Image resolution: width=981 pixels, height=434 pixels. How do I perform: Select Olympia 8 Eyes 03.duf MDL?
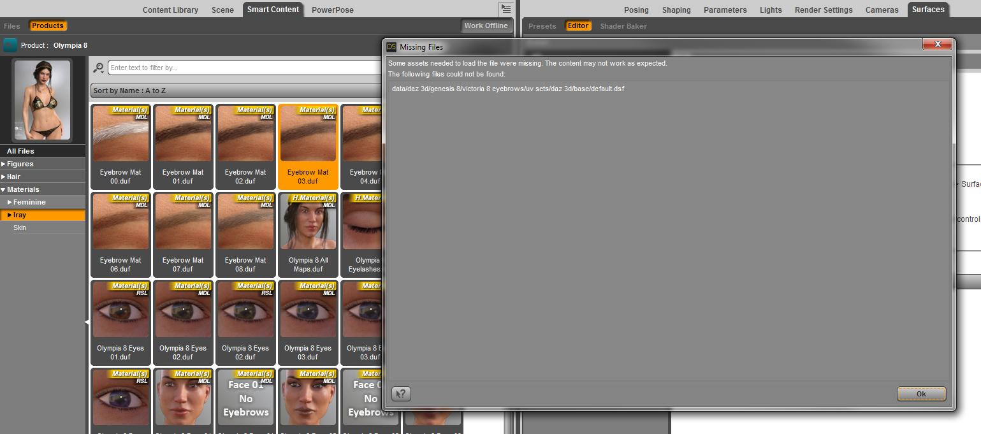(x=308, y=322)
